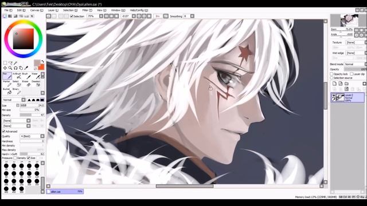Adjust the layer Opacity slider
This screenshot has width=367, height=206.
tap(355, 69)
